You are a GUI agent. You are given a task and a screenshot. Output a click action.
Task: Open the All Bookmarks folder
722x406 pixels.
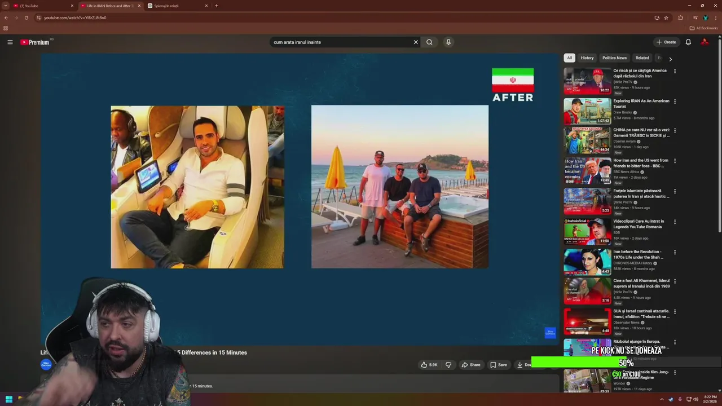pos(704,28)
